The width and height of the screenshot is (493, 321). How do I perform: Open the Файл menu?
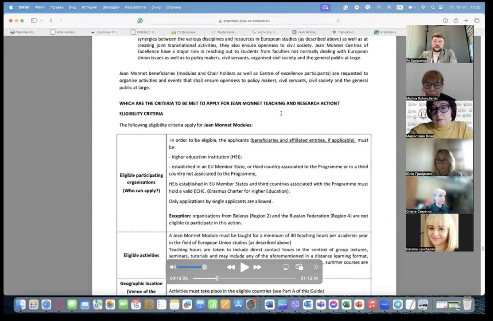tap(40, 7)
